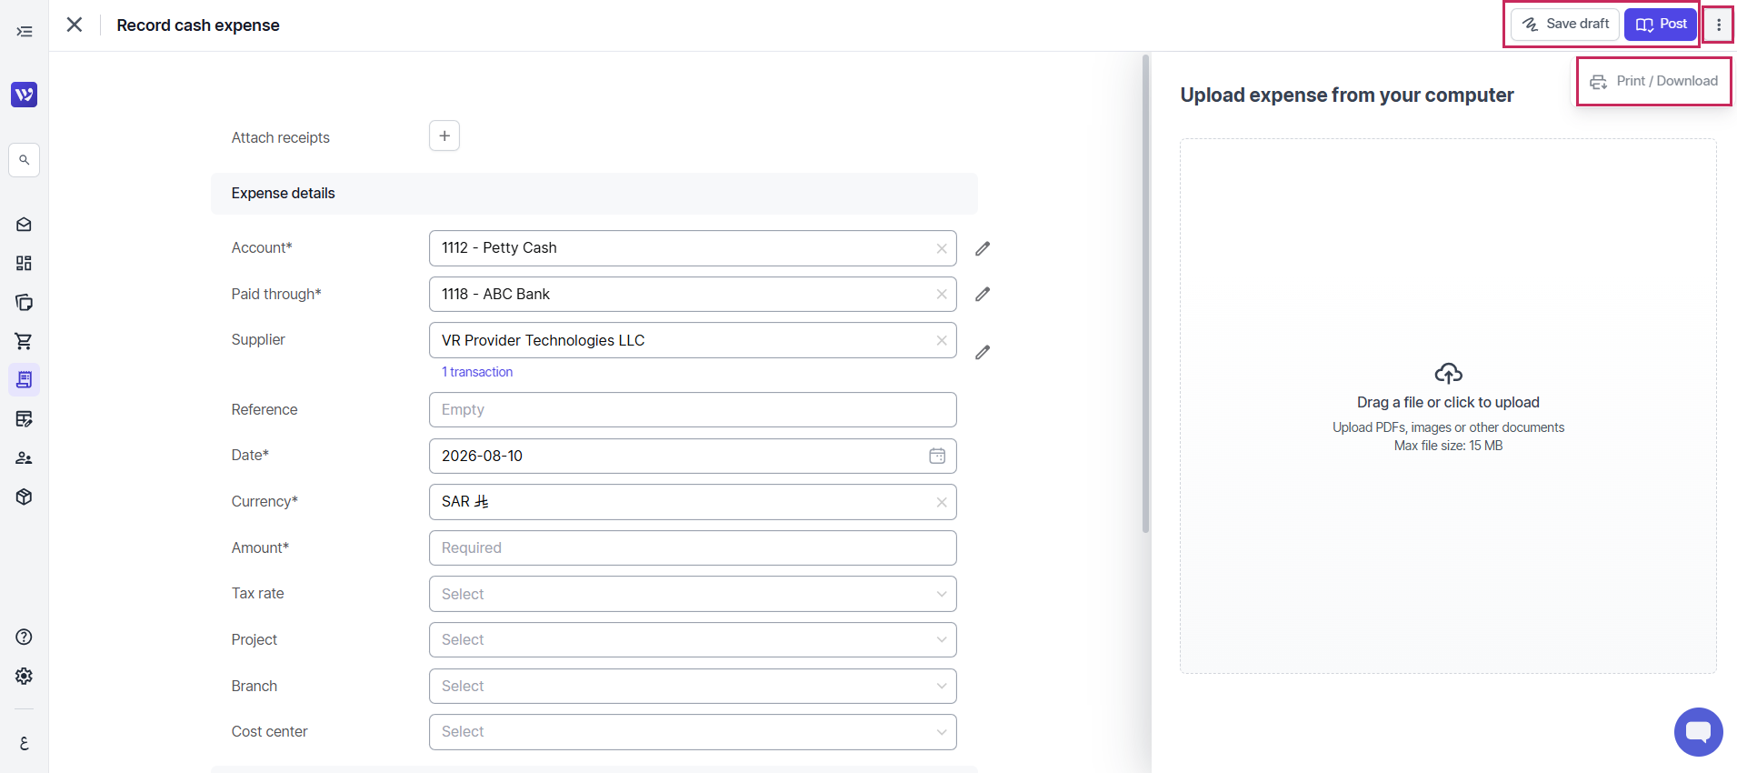This screenshot has width=1737, height=773.
Task: Open the contacts people sidebar icon
Action: [x=25, y=458]
